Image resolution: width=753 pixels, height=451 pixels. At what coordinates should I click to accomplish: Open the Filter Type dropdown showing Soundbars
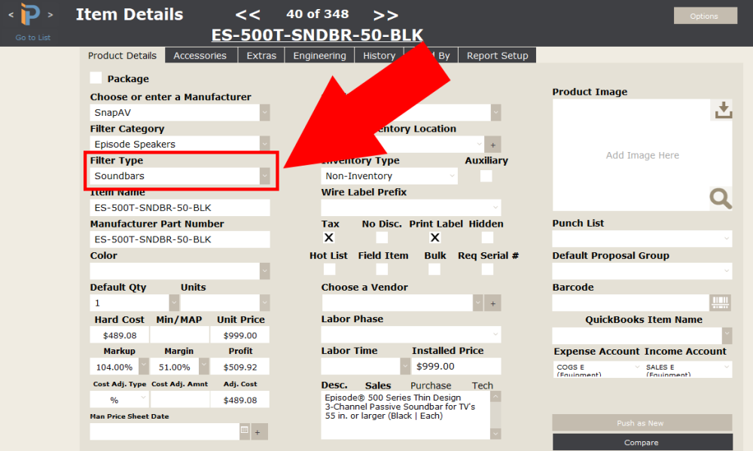pos(264,175)
